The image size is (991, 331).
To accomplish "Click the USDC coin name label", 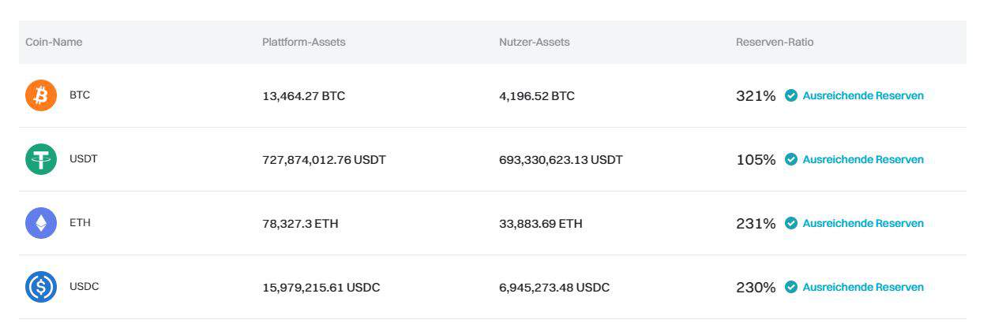I will point(84,287).
